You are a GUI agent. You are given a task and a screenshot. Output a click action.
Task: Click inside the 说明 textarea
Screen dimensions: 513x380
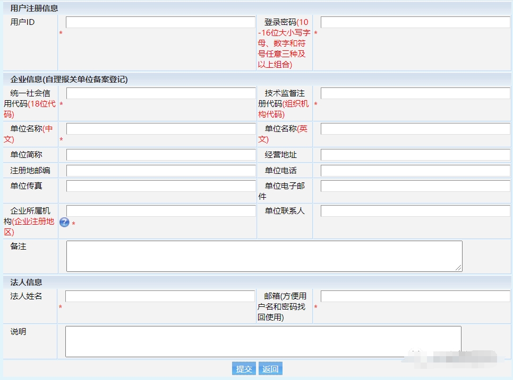click(263, 341)
